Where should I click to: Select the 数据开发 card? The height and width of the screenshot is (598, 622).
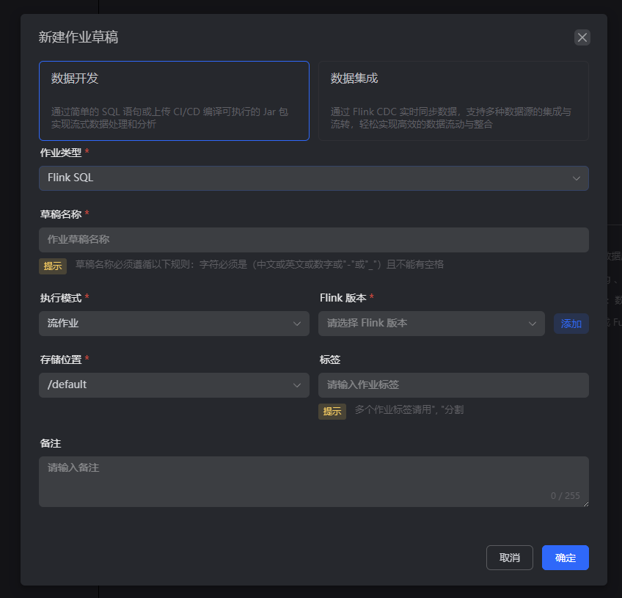click(174, 101)
